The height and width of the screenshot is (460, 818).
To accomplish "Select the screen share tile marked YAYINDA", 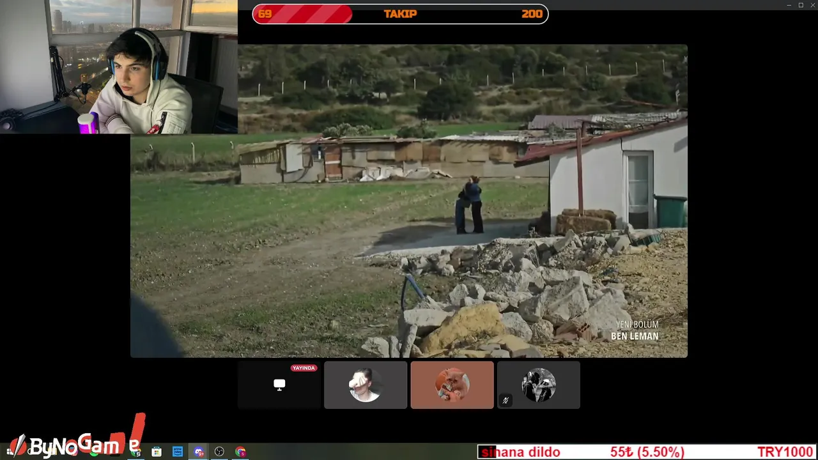I will (279, 385).
